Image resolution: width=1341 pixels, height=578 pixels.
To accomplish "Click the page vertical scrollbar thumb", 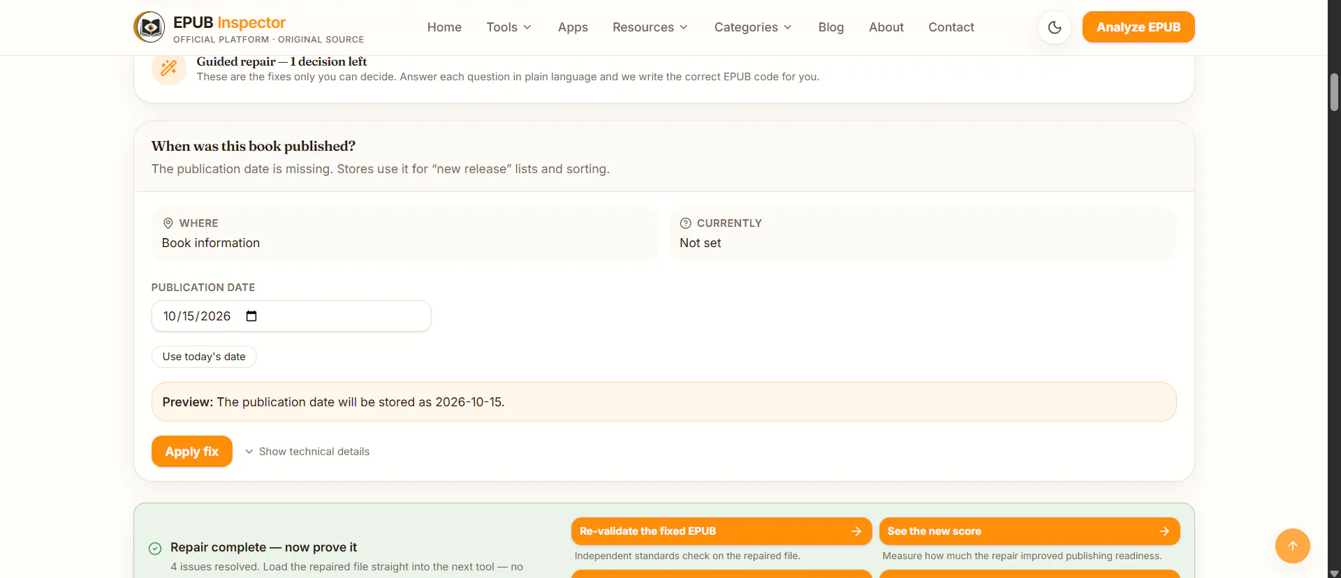I will pyautogui.click(x=1334, y=92).
